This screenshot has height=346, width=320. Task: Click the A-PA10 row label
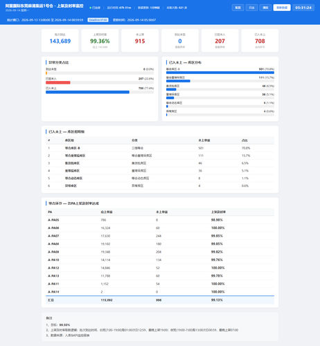click(53, 260)
